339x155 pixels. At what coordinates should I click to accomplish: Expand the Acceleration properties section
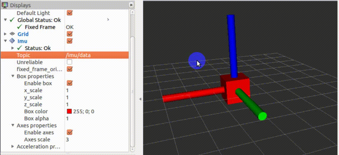tap(13, 146)
